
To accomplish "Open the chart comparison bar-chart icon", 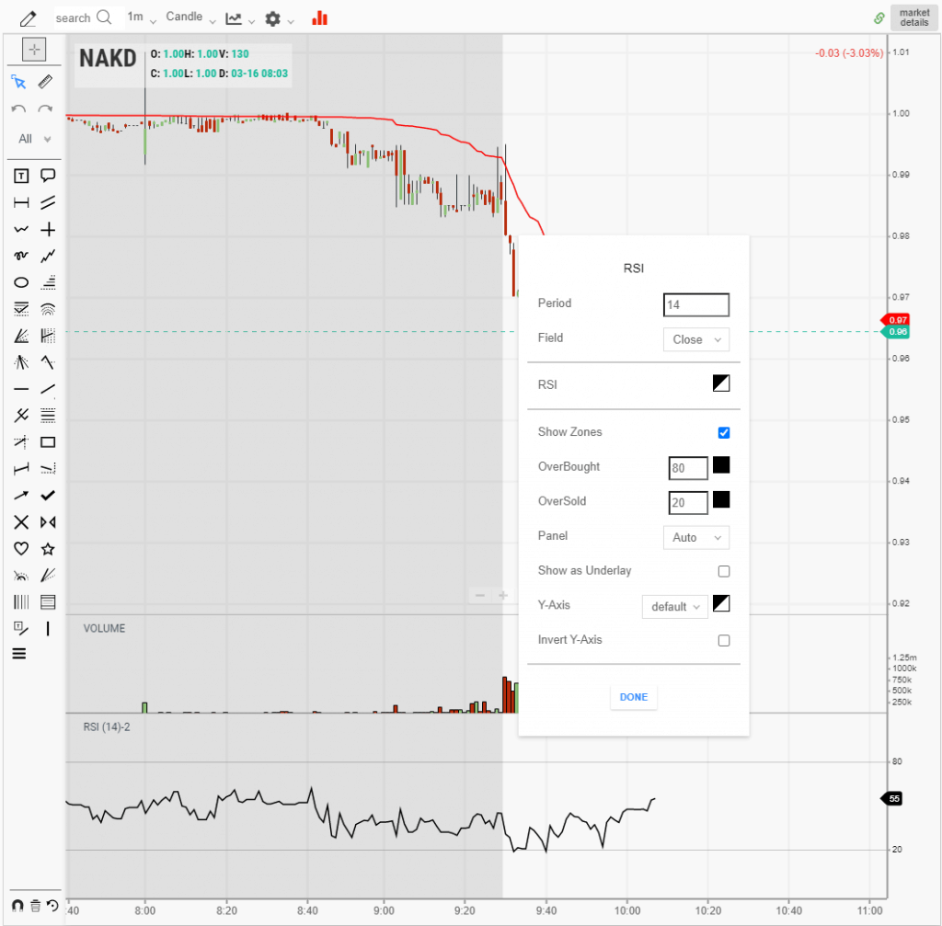I will click(x=319, y=17).
